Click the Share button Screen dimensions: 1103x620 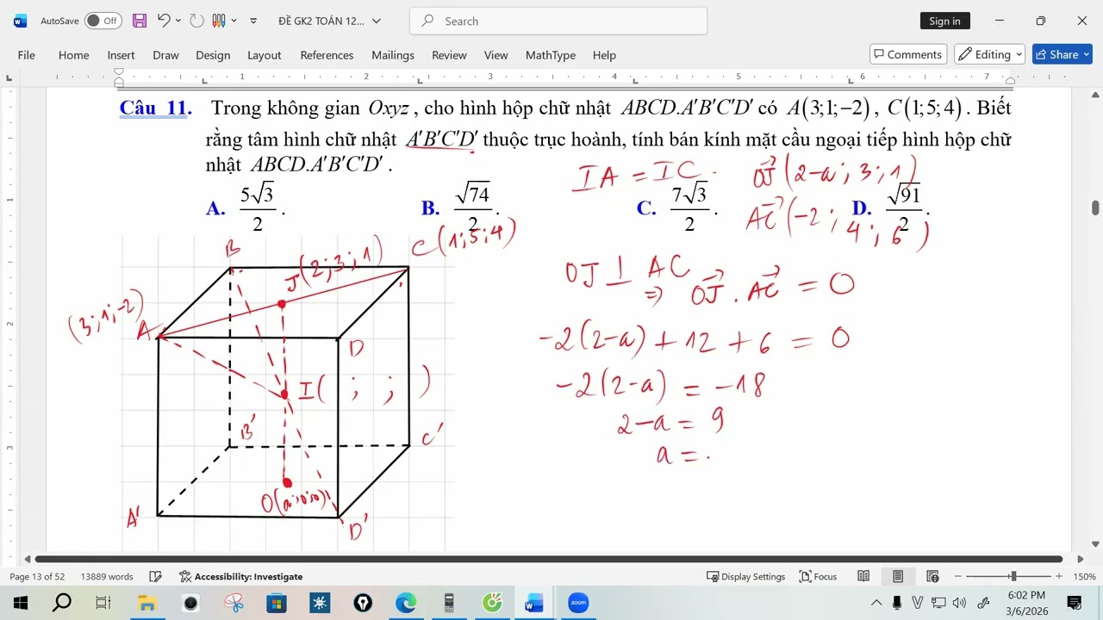(1062, 54)
